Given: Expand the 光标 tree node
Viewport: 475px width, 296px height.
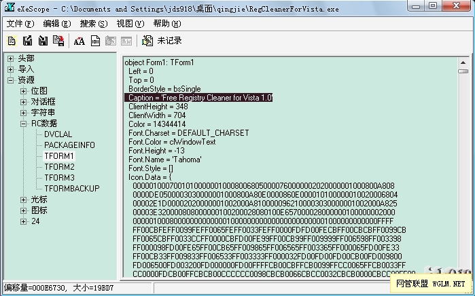Looking at the screenshot, I should pos(23,200).
